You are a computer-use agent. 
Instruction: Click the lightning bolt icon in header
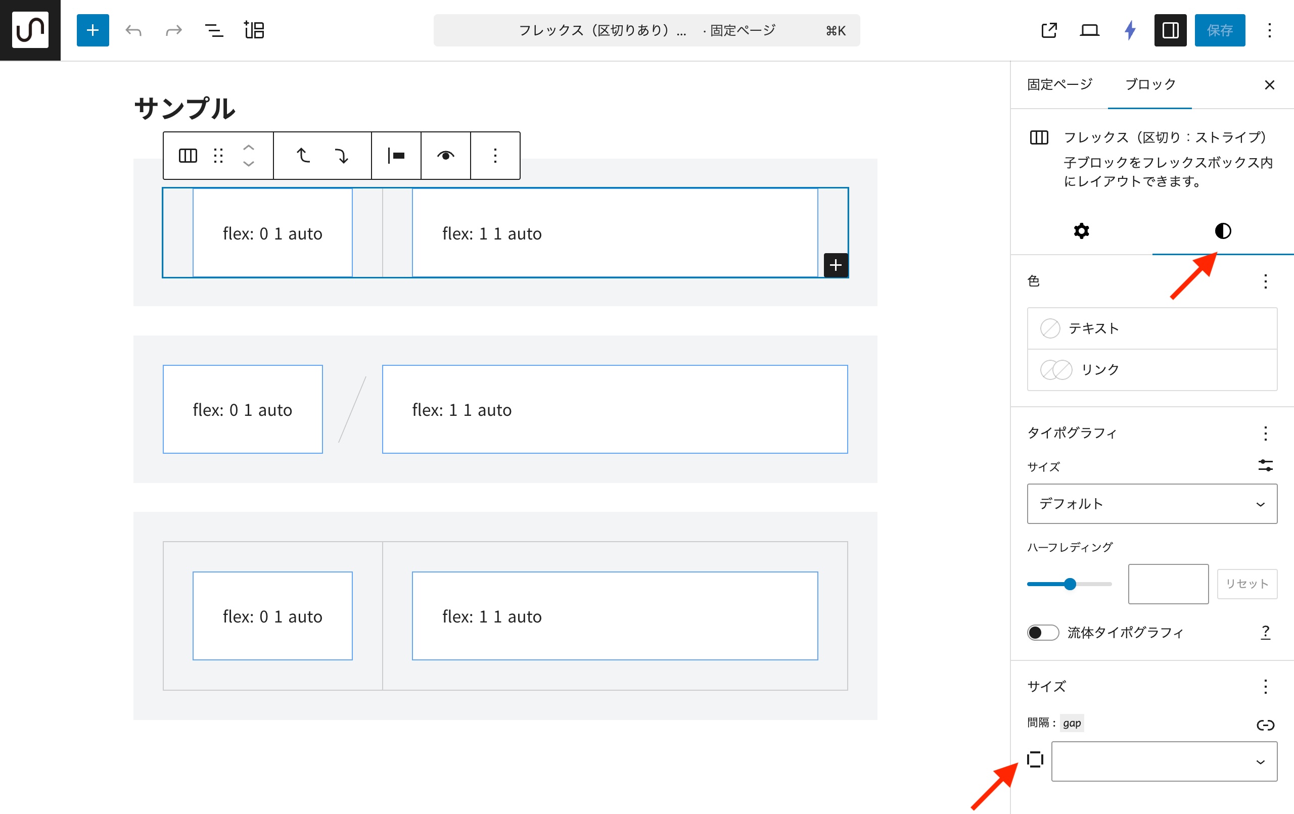click(1130, 30)
